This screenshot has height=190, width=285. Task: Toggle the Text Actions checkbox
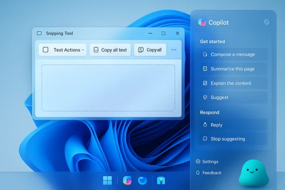[46, 50]
